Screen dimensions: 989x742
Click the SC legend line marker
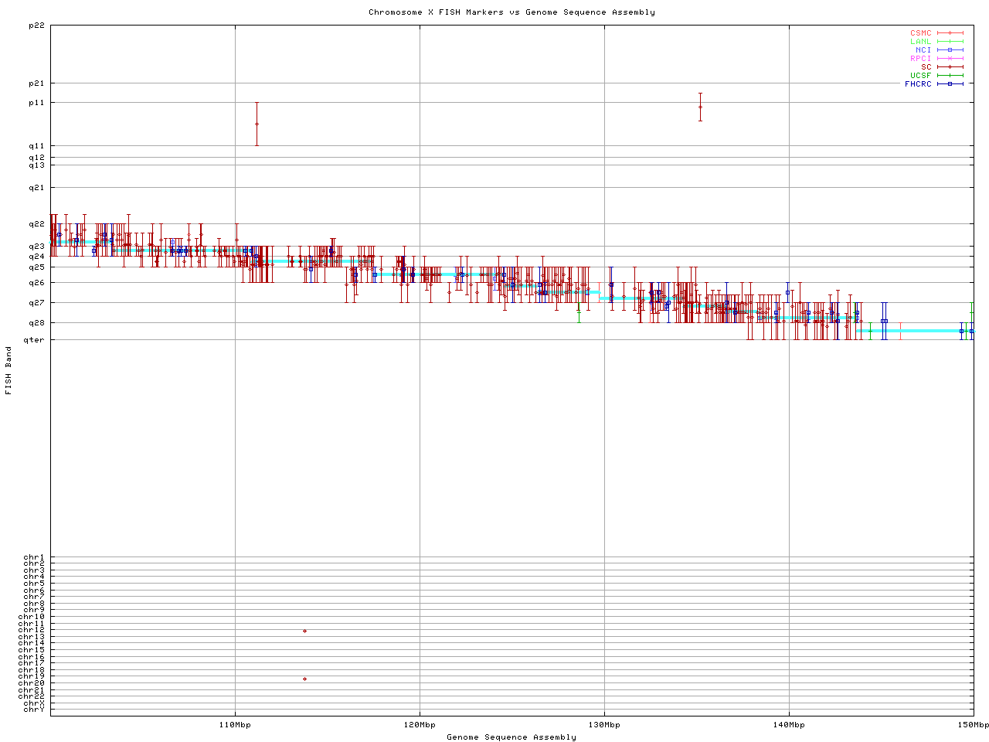(x=950, y=67)
